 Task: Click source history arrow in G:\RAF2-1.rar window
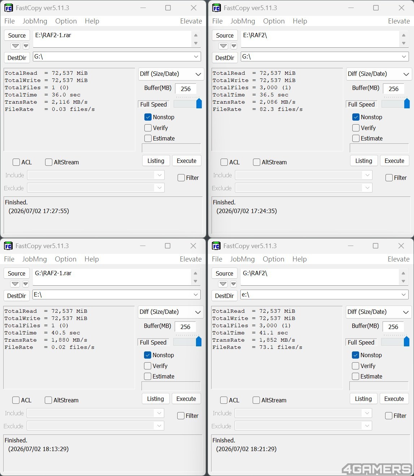[x=15, y=284]
